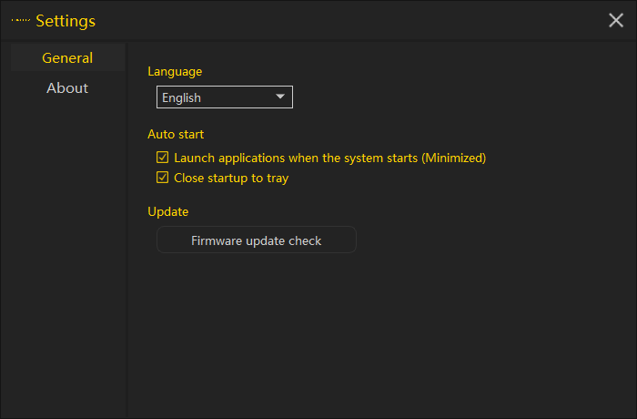The height and width of the screenshot is (419, 637).
Task: Click the "Close startup to tray" label text
Action: pyautogui.click(x=231, y=178)
